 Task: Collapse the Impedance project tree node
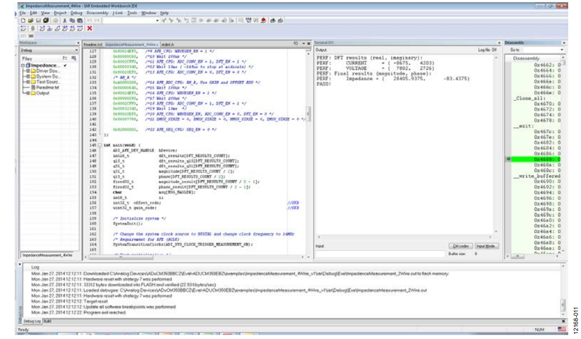tap(23, 65)
